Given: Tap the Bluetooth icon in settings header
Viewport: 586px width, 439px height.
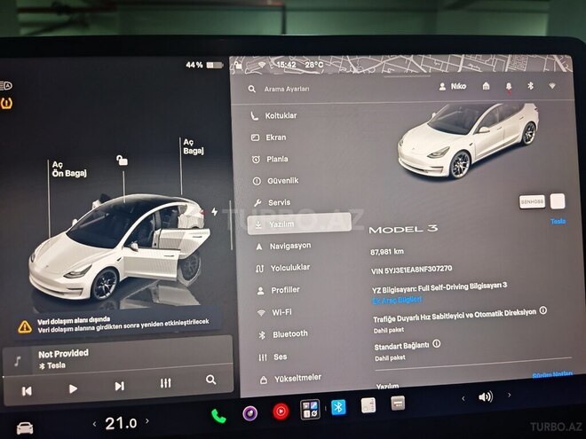Looking at the screenshot, I should pos(530,86).
